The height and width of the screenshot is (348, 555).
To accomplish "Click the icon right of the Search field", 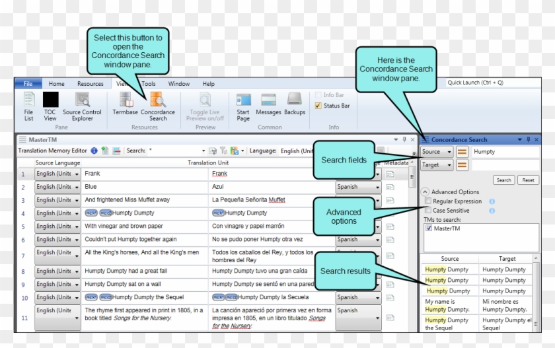I will (213, 151).
